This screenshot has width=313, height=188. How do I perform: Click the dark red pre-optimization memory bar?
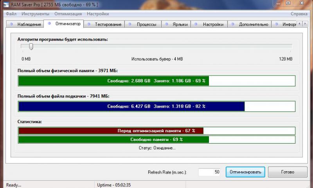pos(157,131)
